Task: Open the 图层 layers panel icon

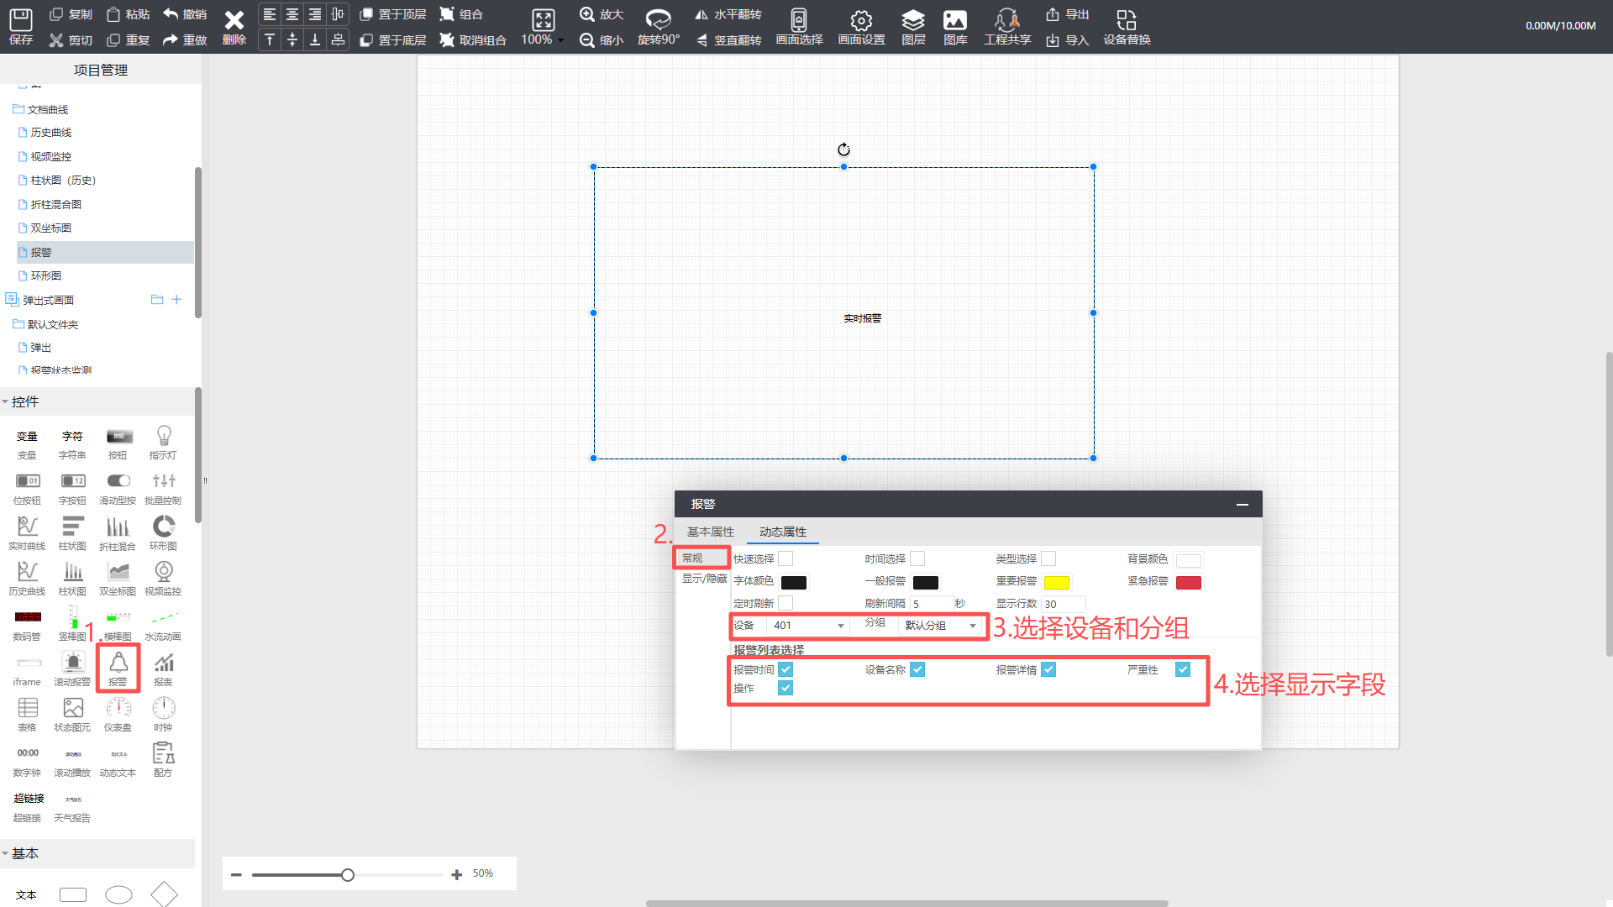Action: pos(913,20)
